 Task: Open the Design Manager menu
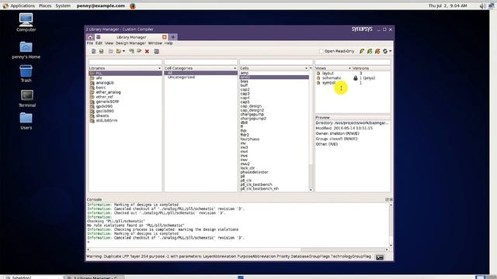[130, 43]
